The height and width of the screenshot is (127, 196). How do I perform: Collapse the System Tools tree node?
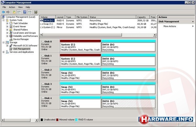coord(4,20)
